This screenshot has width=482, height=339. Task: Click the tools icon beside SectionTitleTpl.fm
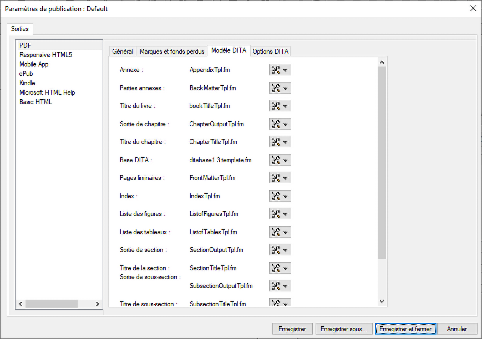click(x=276, y=268)
